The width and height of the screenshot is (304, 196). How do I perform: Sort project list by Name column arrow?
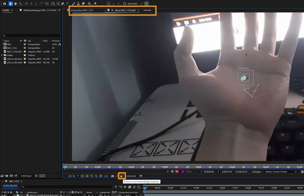pyautogui.click(x=21, y=41)
